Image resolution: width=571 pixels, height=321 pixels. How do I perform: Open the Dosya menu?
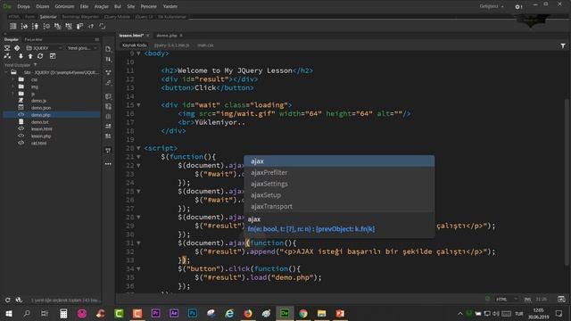point(23,6)
